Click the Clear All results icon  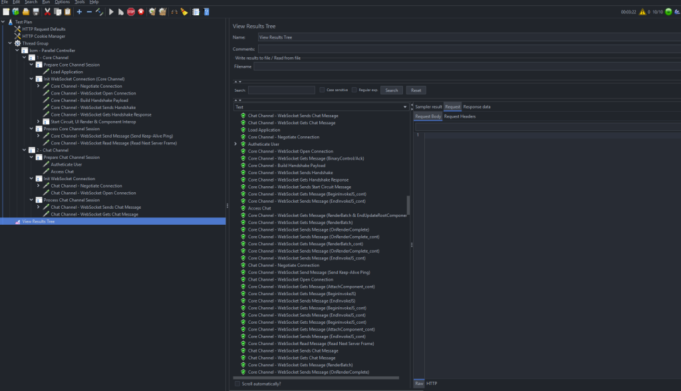pyautogui.click(x=162, y=12)
